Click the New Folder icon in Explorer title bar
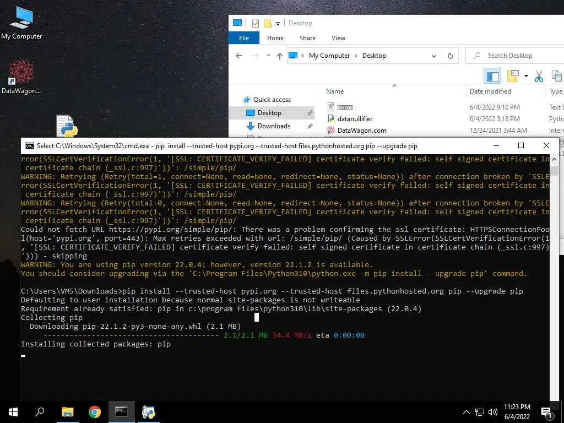This screenshot has height=423, width=564. point(268,23)
